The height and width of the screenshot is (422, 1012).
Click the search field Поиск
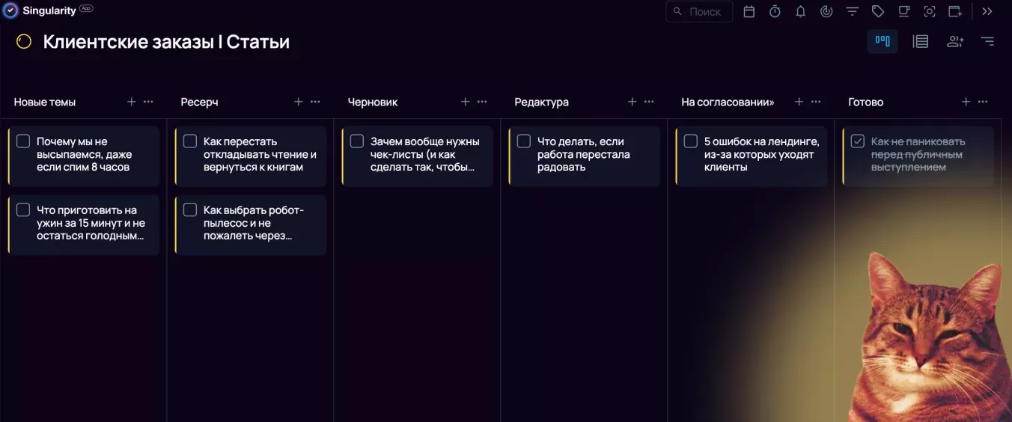[x=699, y=11]
